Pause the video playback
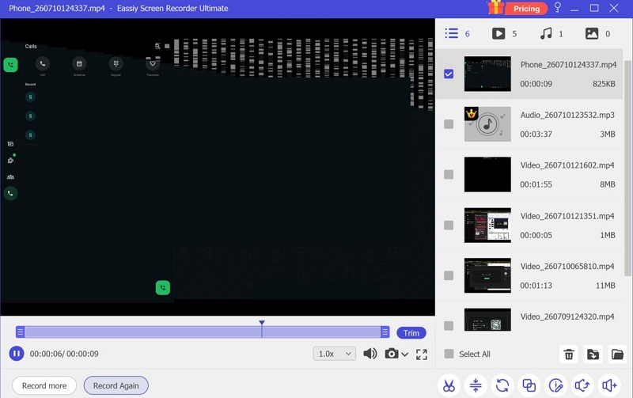Viewport: 633px width, 398px height. 17,354
